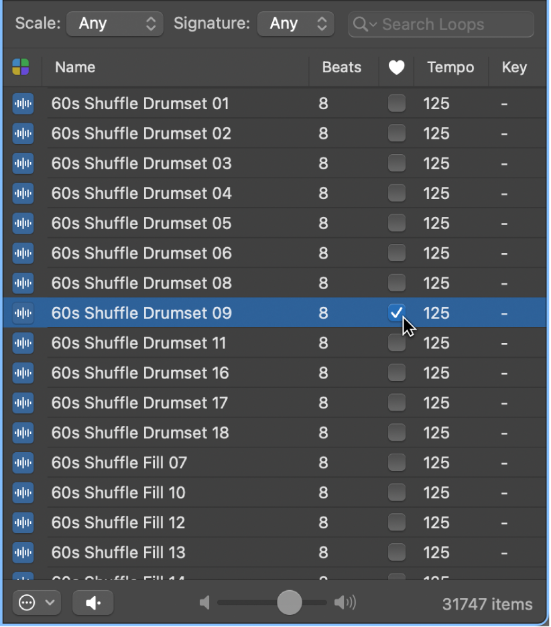The height and width of the screenshot is (627, 551).
Task: Select the 60s Shuffle Drumset 17 loop
Action: pyautogui.click(x=275, y=403)
